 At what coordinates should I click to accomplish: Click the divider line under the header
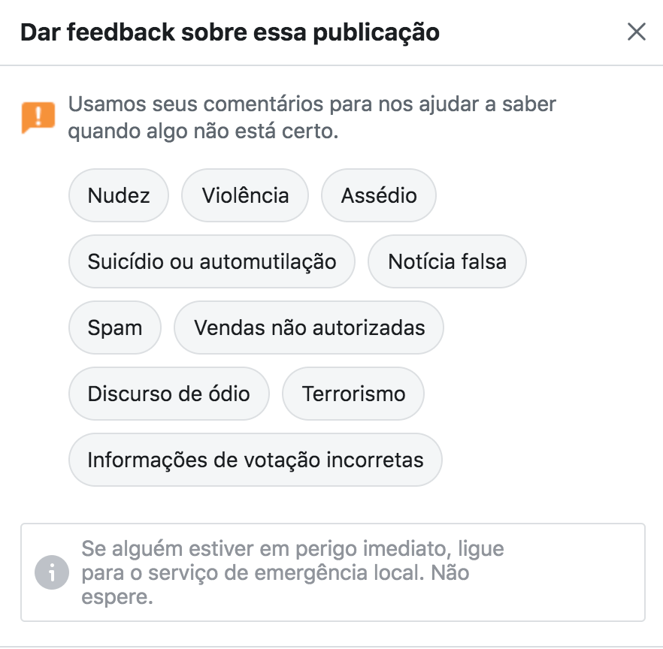(x=331, y=65)
